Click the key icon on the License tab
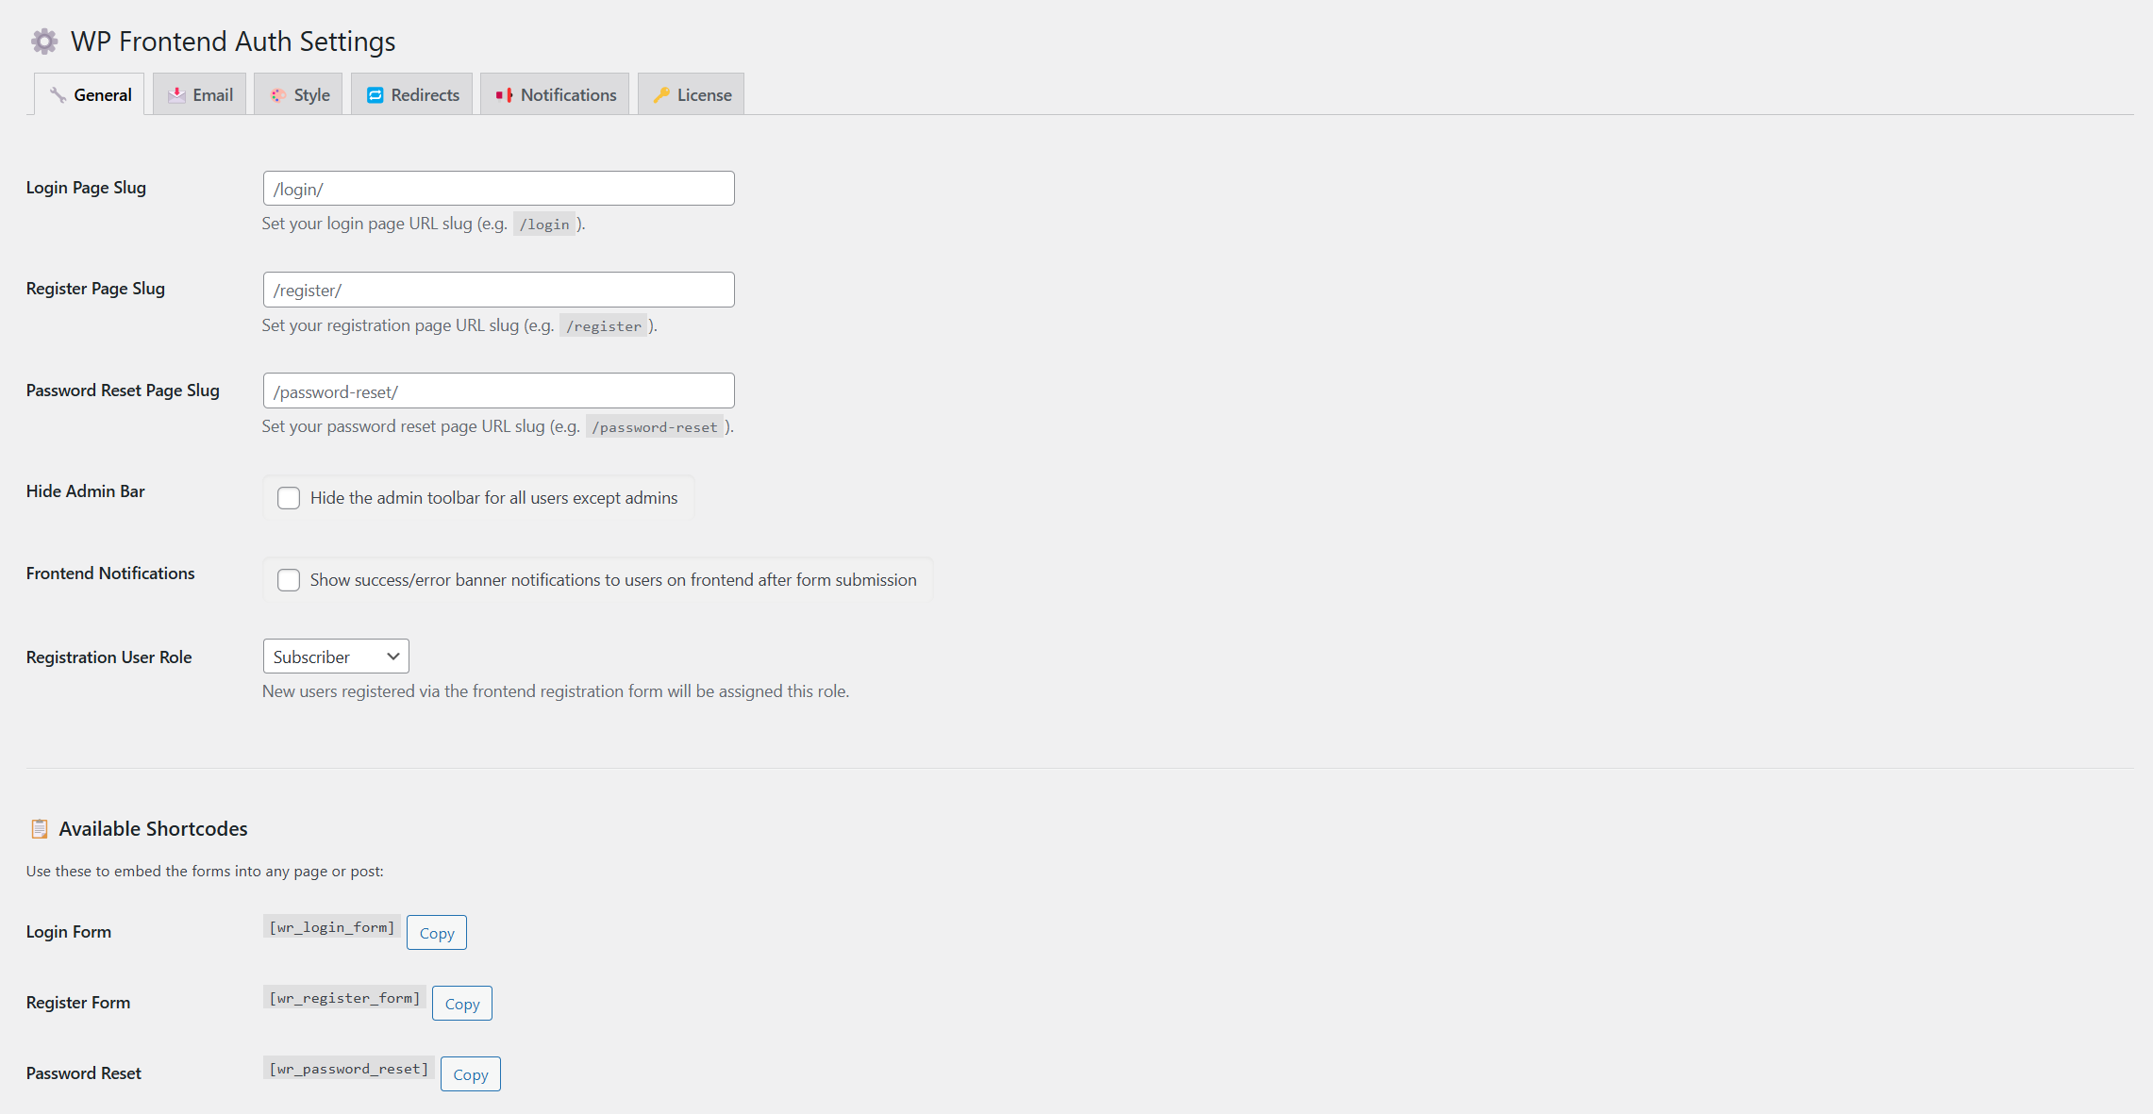The width and height of the screenshot is (2153, 1114). point(661,95)
